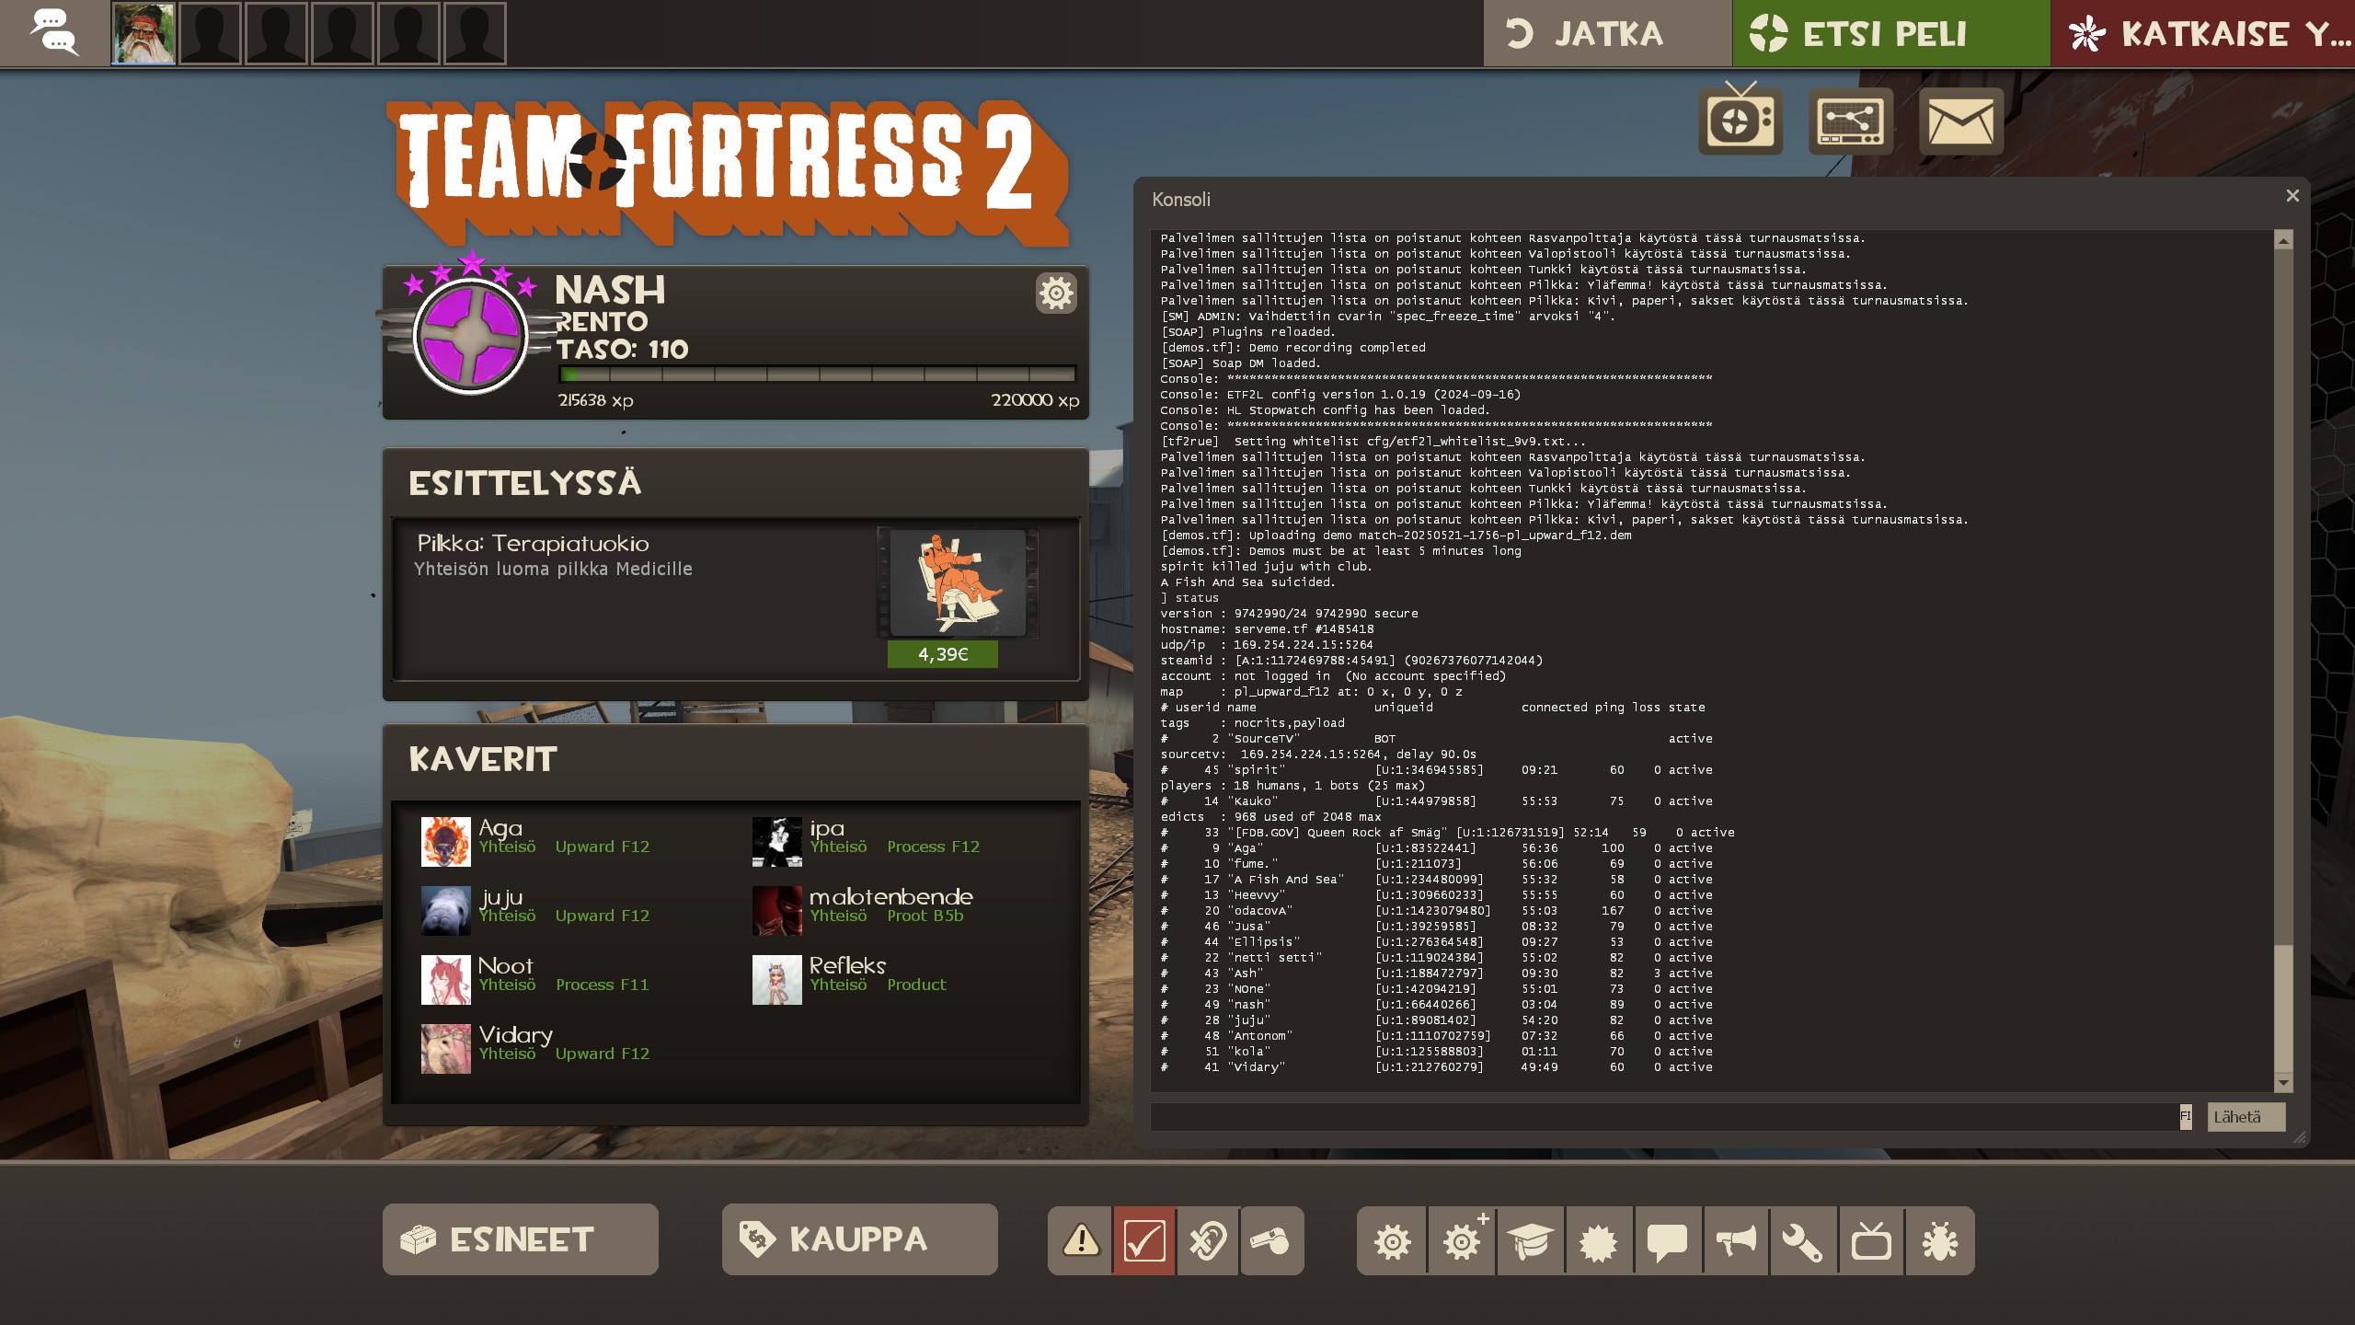Open the bug report icon

tap(1940, 1240)
